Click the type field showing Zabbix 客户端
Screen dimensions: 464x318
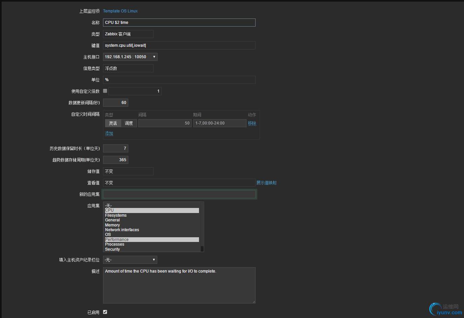[128, 34]
